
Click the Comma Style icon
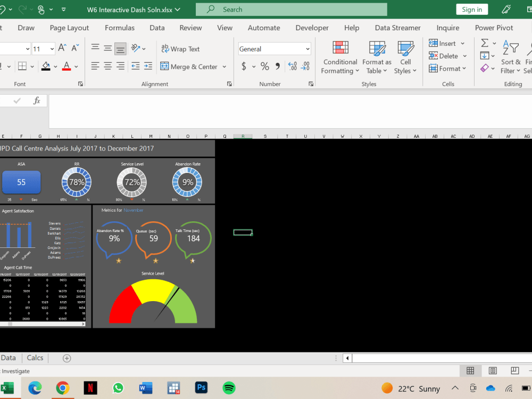click(x=277, y=66)
